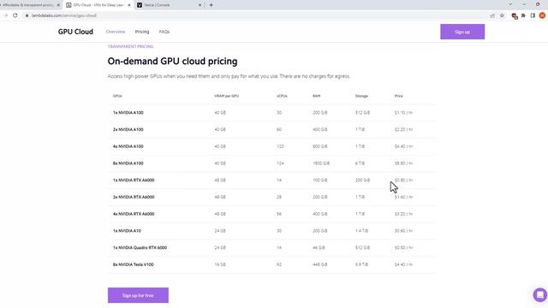Screen dimensions: 548x308
Task: Click the $1.10 / hr price cell
Action: pyautogui.click(x=403, y=113)
